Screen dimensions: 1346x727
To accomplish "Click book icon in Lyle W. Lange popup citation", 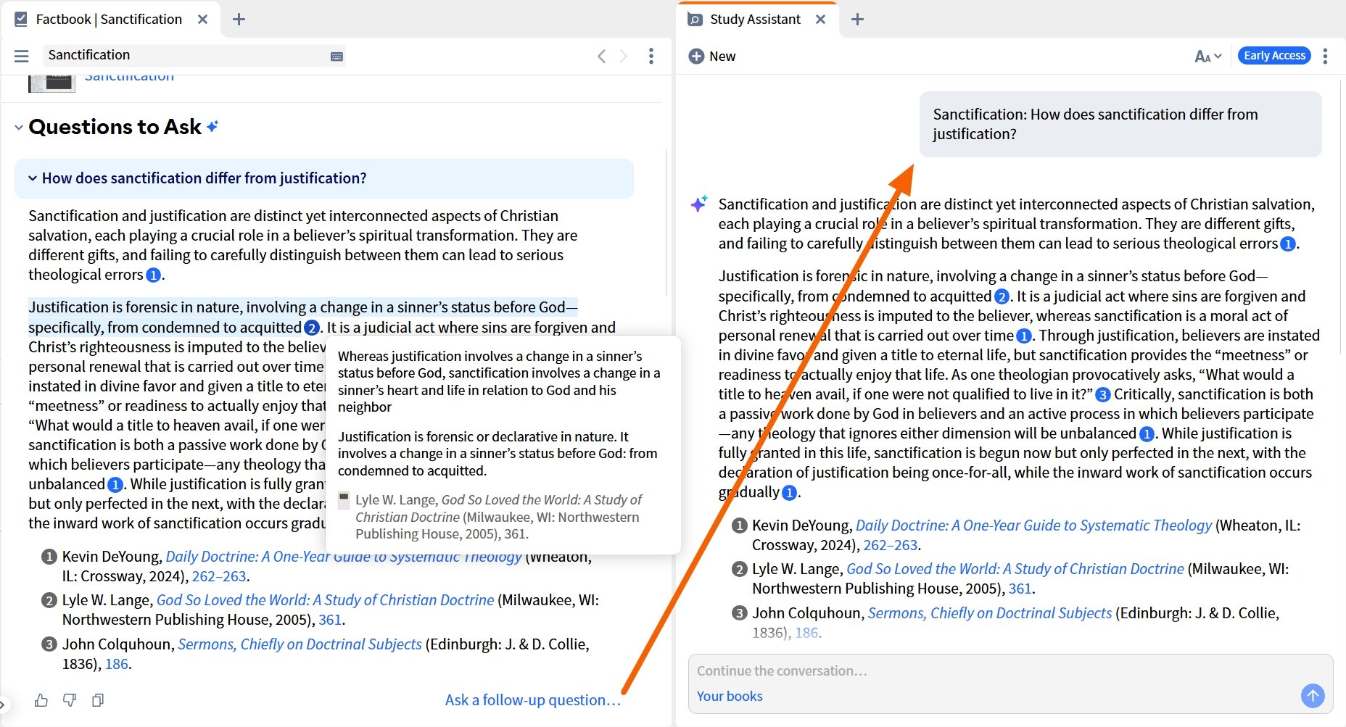I will pos(344,500).
